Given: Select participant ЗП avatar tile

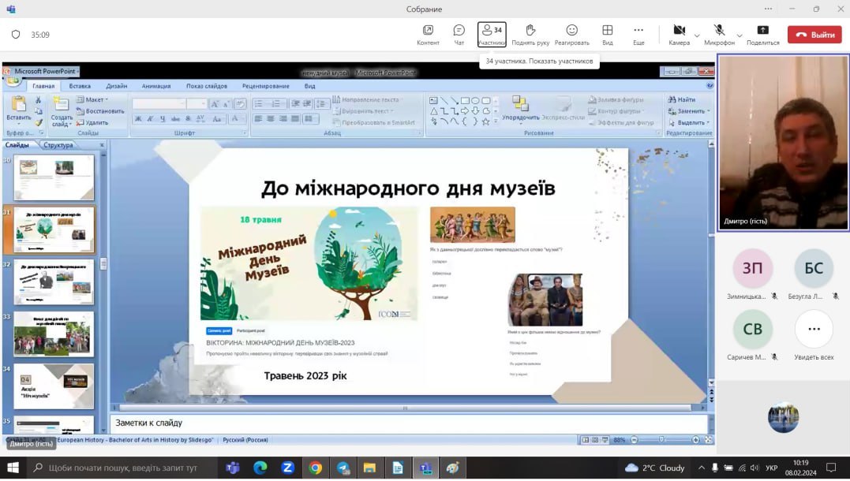Looking at the screenshot, I should click(x=752, y=269).
